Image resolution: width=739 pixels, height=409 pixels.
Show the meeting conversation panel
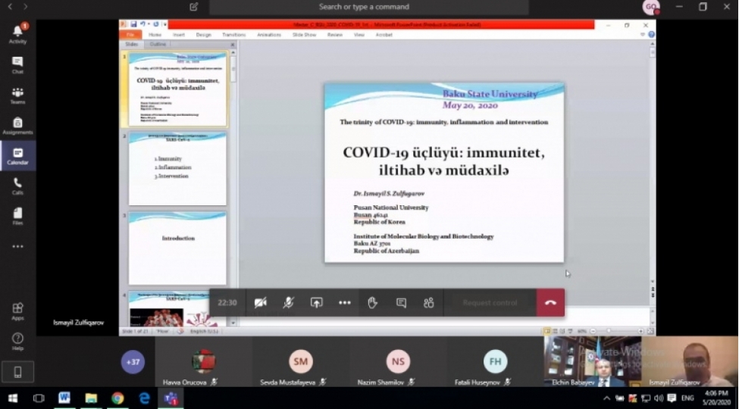(x=401, y=302)
